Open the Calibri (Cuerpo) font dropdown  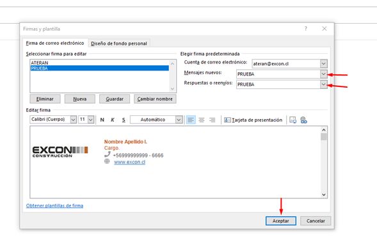(x=74, y=120)
